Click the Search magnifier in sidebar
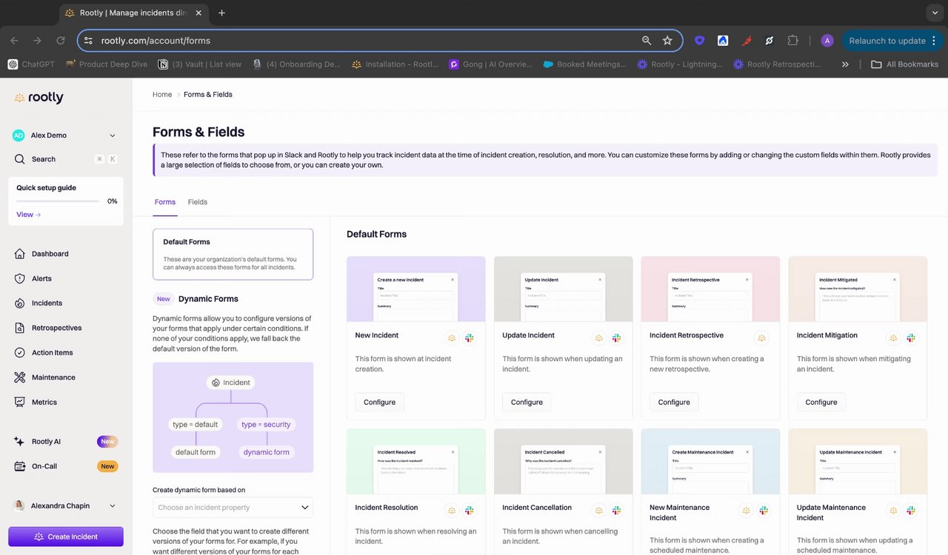948x555 pixels. (x=20, y=159)
